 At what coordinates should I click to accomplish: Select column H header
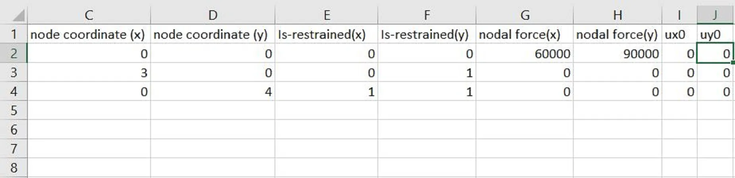click(617, 15)
